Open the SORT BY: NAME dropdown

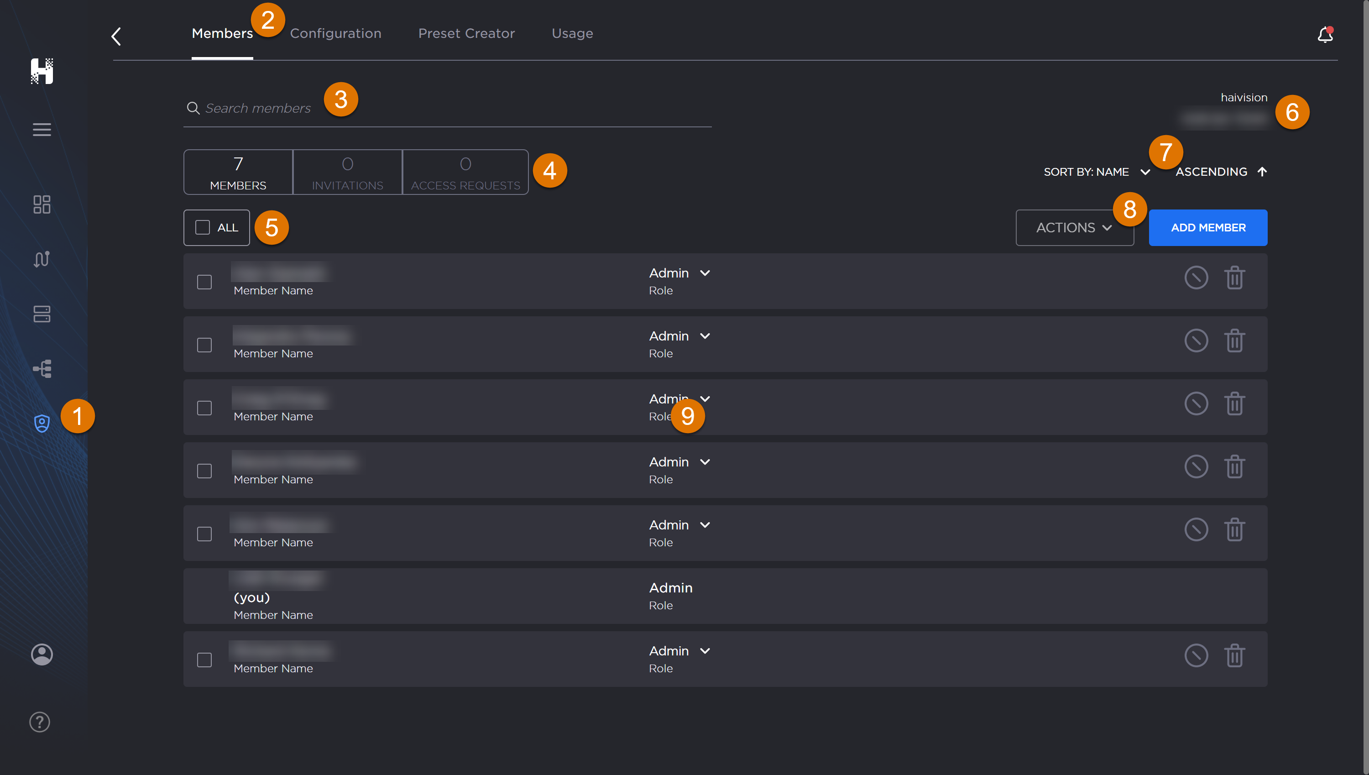[x=1097, y=172]
